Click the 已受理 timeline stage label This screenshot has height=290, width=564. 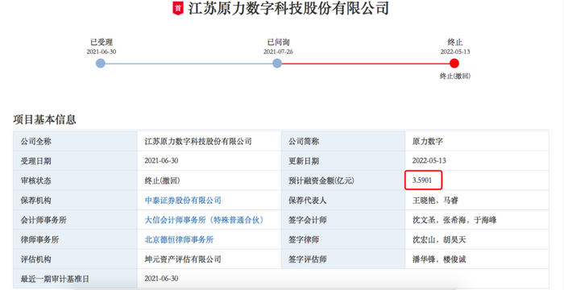102,43
